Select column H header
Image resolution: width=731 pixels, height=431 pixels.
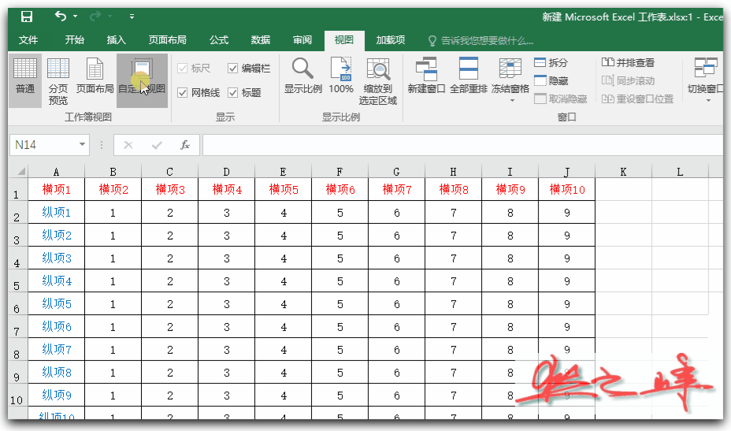453,172
